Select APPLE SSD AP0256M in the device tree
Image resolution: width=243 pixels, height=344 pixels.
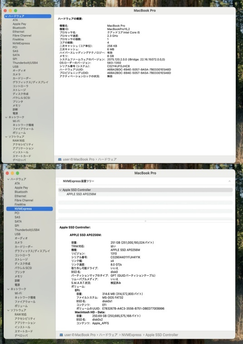click(x=81, y=194)
